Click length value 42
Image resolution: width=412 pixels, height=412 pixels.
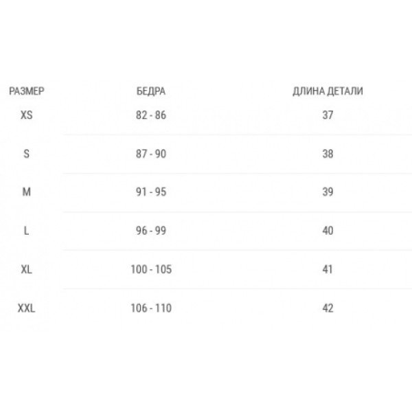pos(328,308)
